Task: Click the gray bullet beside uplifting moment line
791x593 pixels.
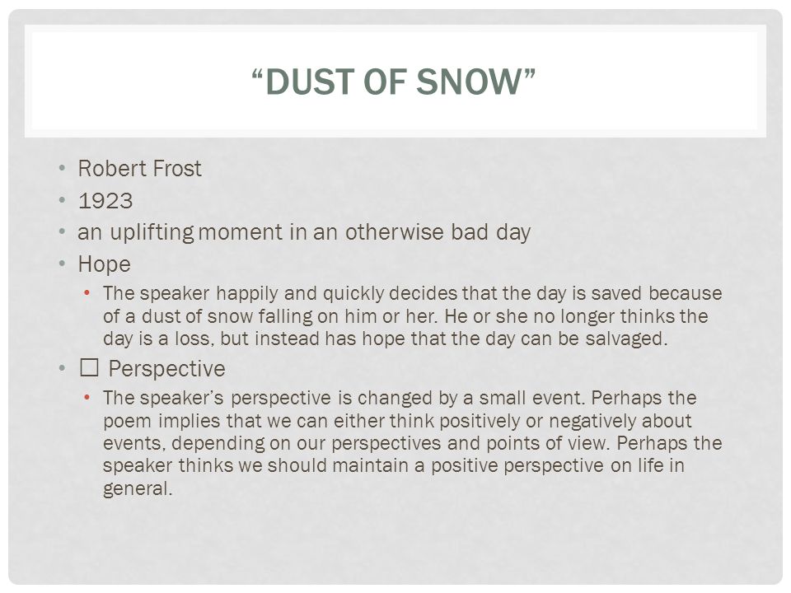Action: coord(62,232)
